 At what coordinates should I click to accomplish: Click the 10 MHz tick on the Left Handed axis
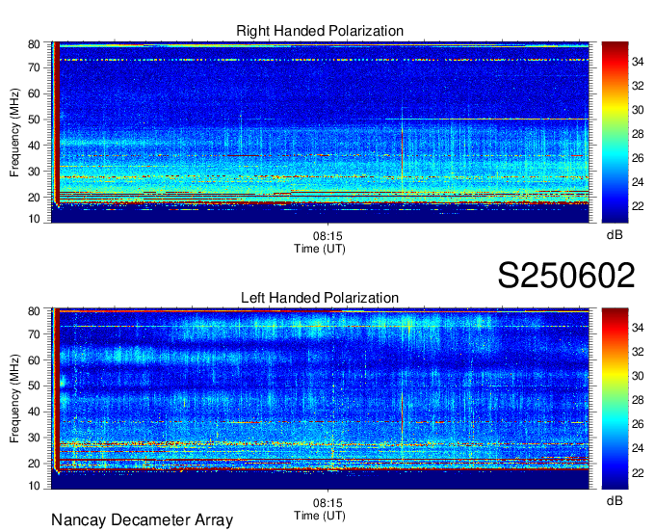pos(34,486)
